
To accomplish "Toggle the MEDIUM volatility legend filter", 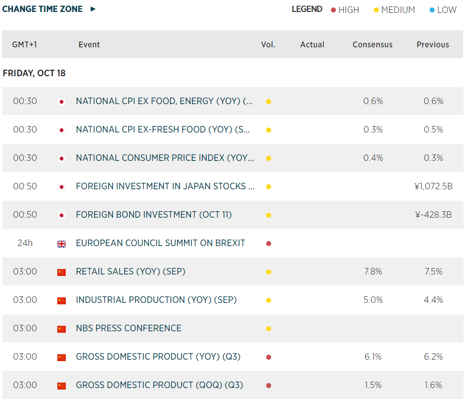I will [x=394, y=10].
